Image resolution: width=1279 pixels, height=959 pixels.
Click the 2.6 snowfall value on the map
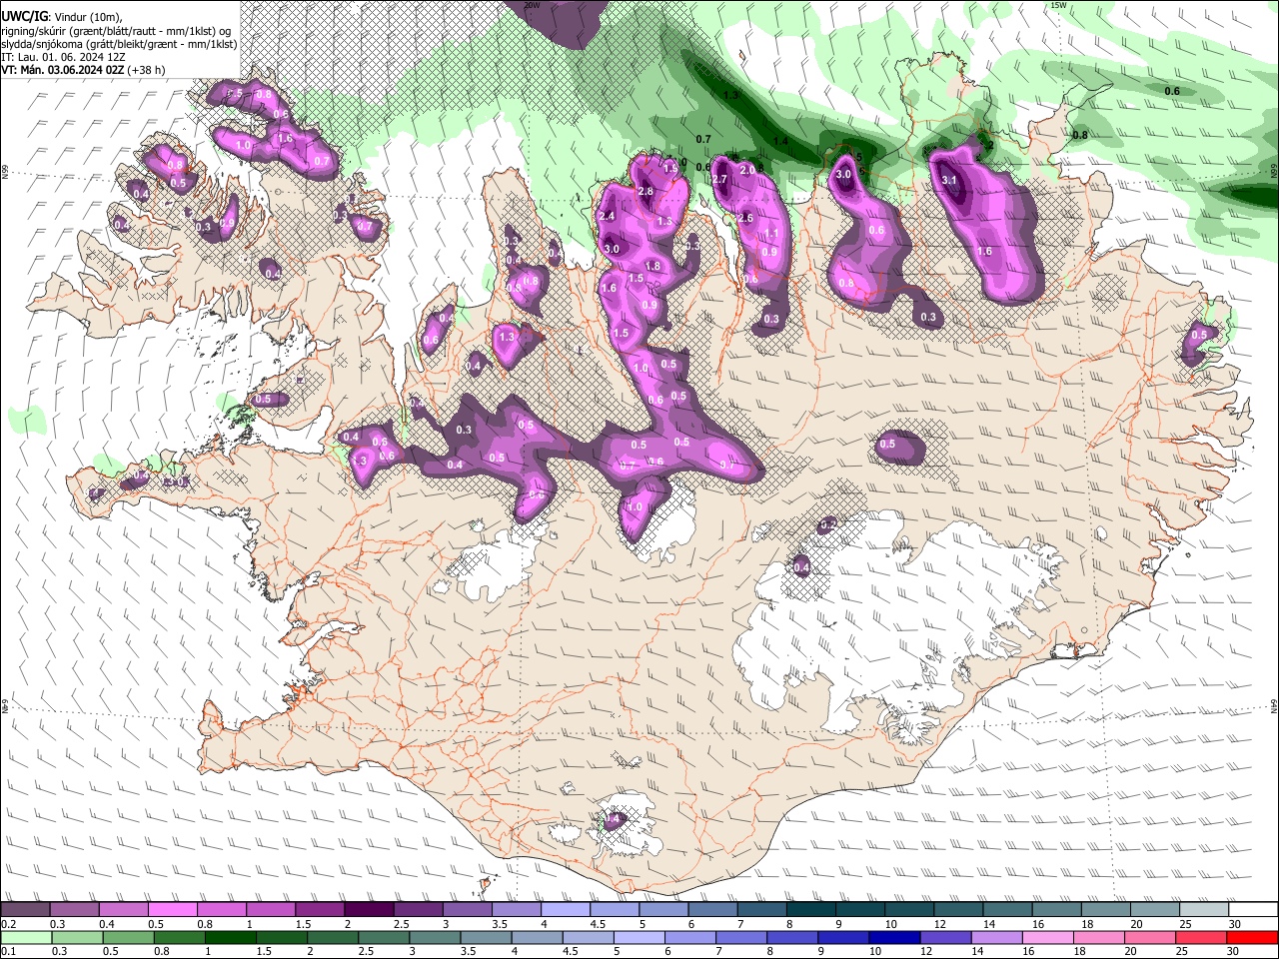(744, 218)
